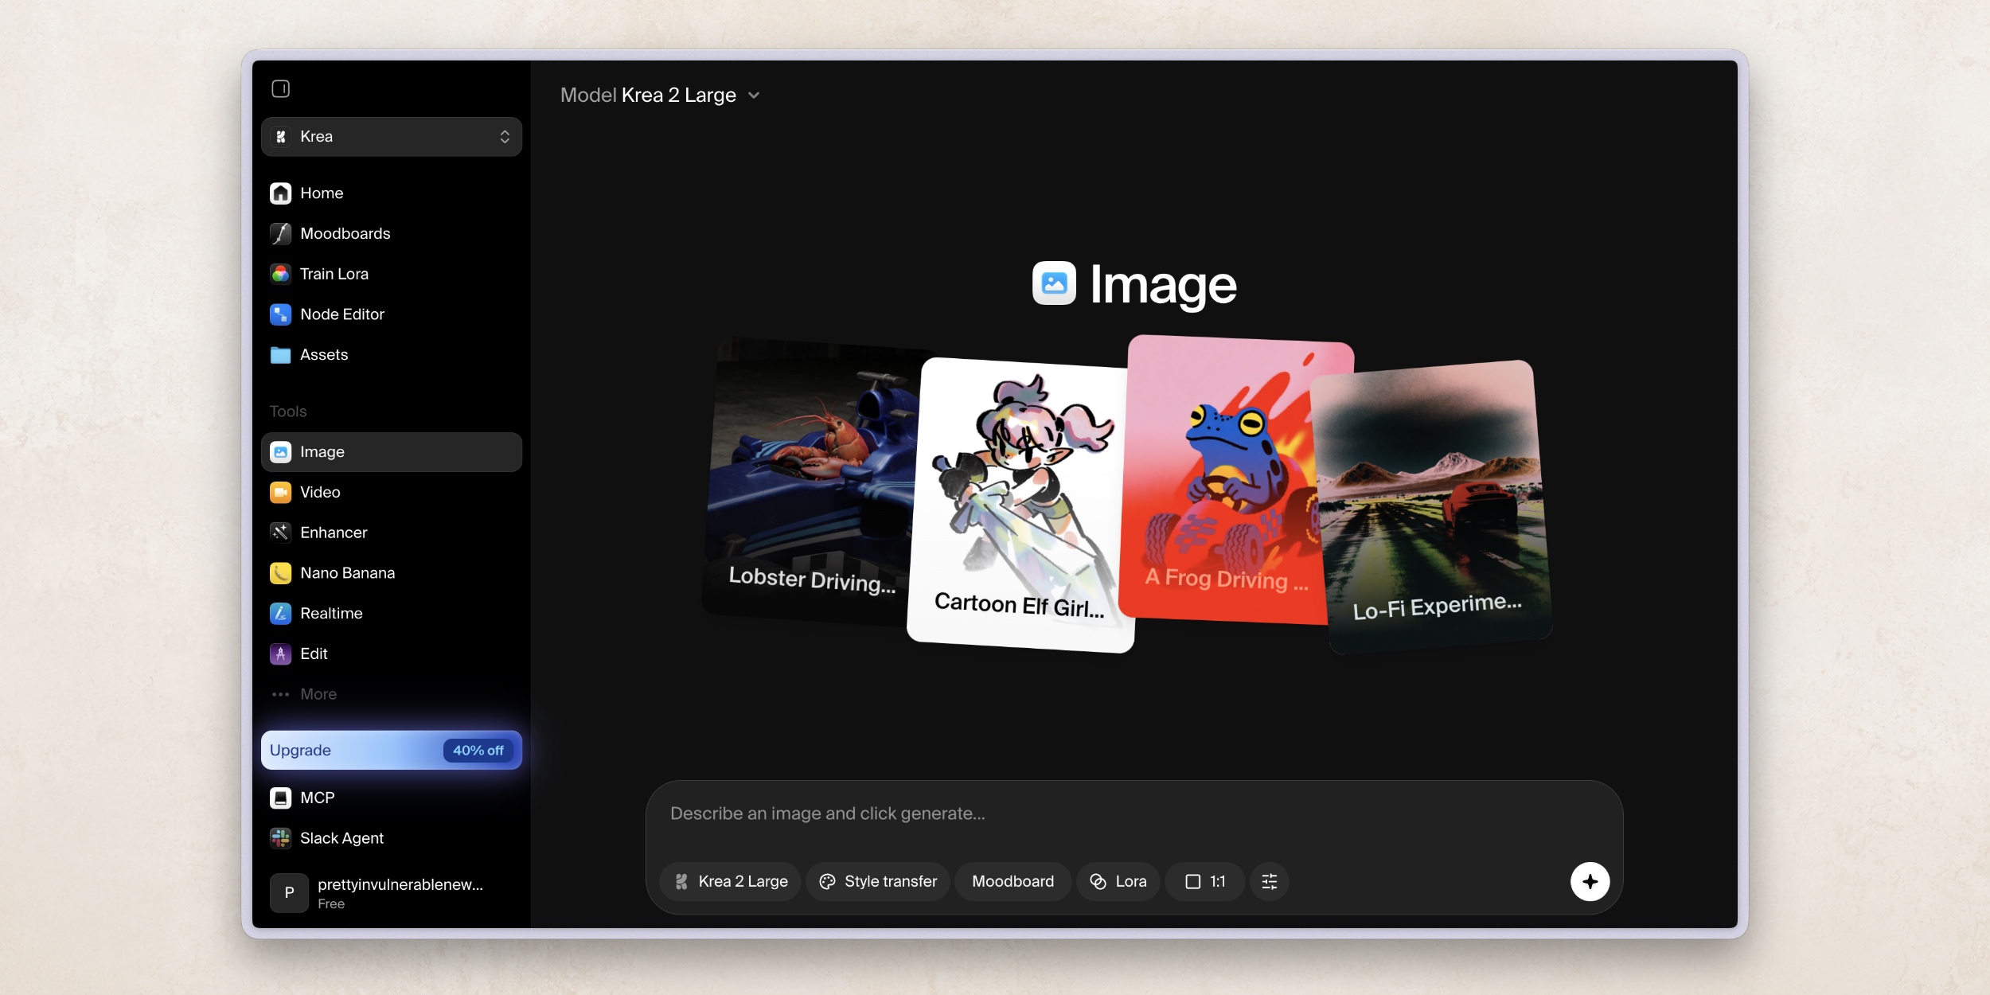Go to Moodboards label in the sidebar
Viewport: 1990px width, 995px height.
[345, 234]
